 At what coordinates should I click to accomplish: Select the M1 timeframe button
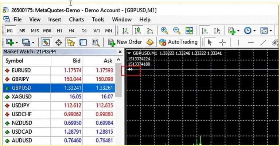pyautogui.click(x=10, y=31)
